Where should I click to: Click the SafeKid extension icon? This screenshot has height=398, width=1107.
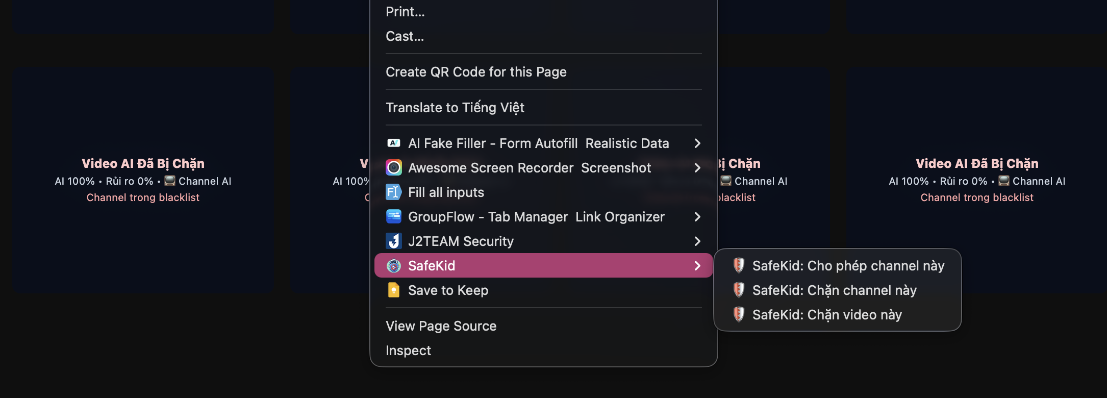click(x=393, y=266)
